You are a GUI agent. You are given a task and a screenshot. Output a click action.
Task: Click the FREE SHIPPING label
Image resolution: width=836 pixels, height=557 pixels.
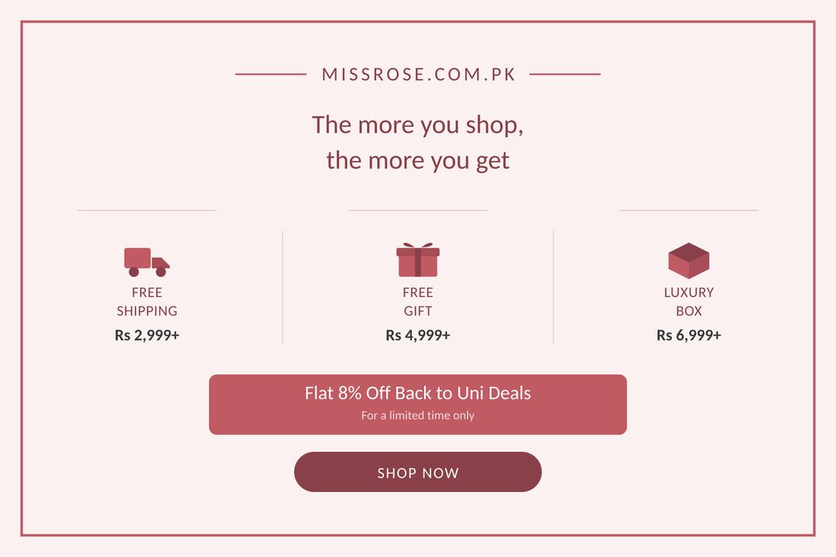tap(147, 302)
